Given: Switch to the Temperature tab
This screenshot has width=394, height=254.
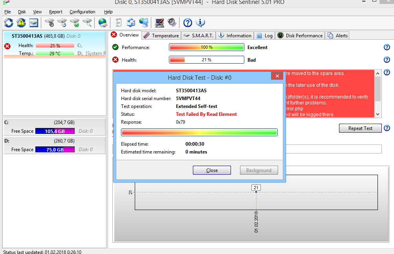Looking at the screenshot, I should pos(161,36).
